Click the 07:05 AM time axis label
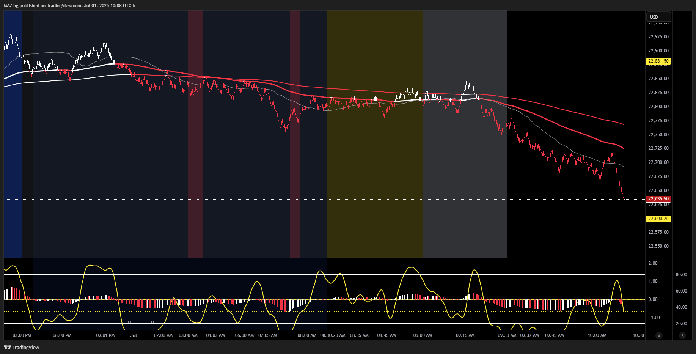Viewport: 696px width, 354px height. (268, 335)
